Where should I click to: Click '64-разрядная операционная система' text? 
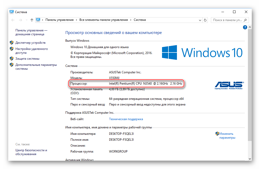point(135,99)
